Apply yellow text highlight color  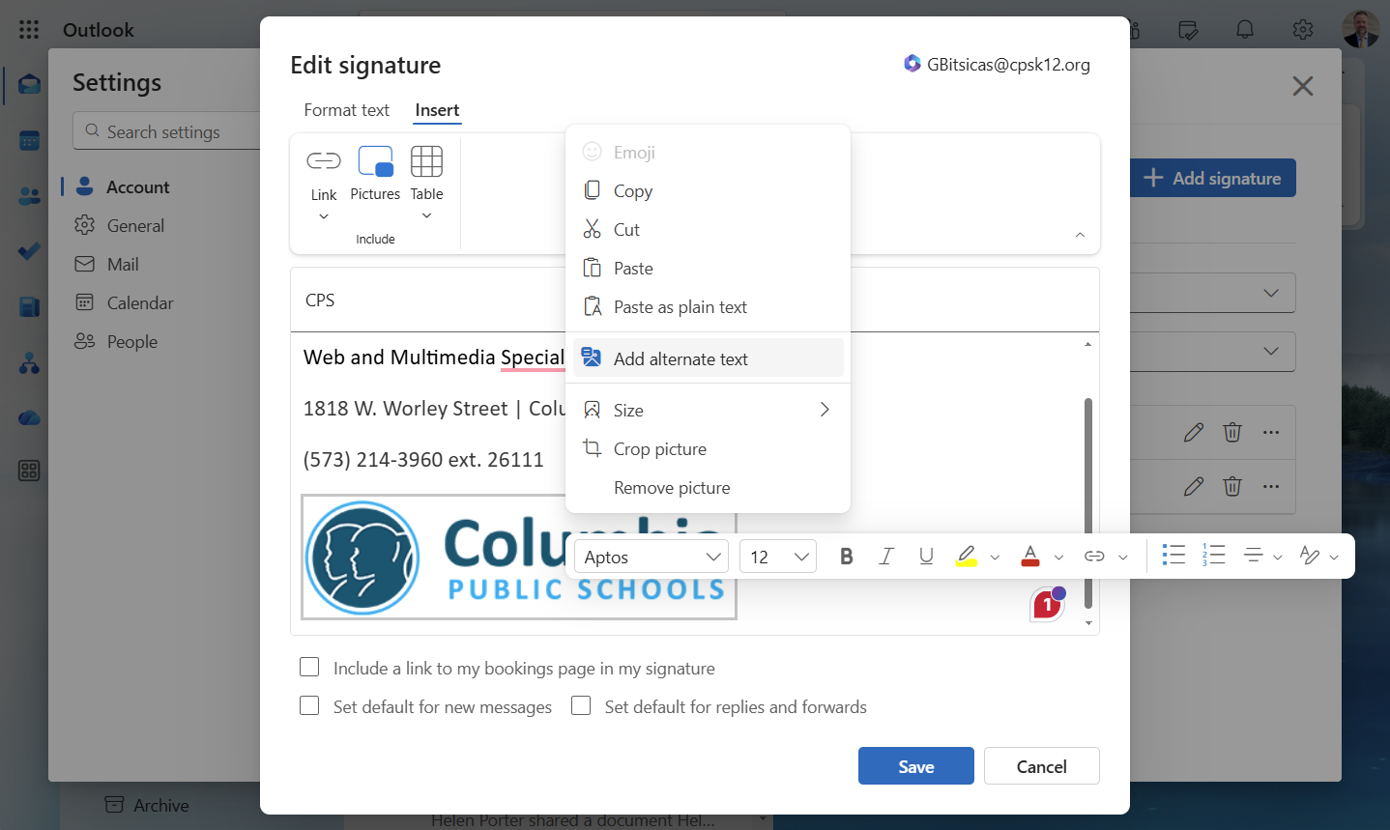(x=967, y=557)
